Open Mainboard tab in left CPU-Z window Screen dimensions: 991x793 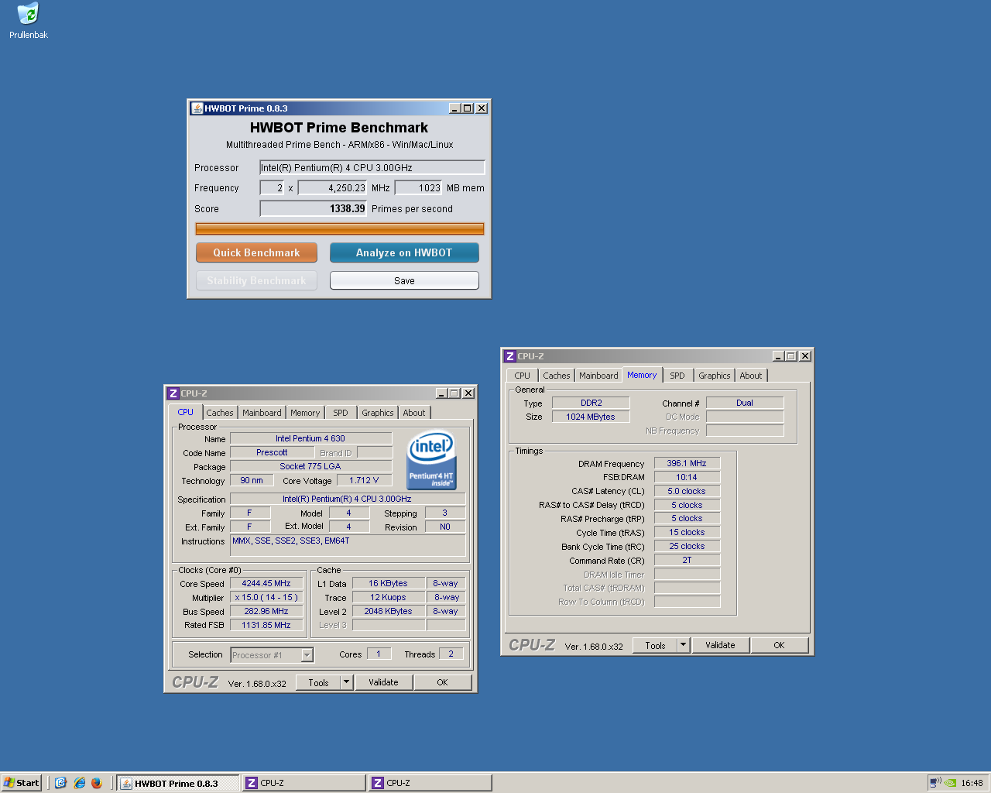(262, 413)
